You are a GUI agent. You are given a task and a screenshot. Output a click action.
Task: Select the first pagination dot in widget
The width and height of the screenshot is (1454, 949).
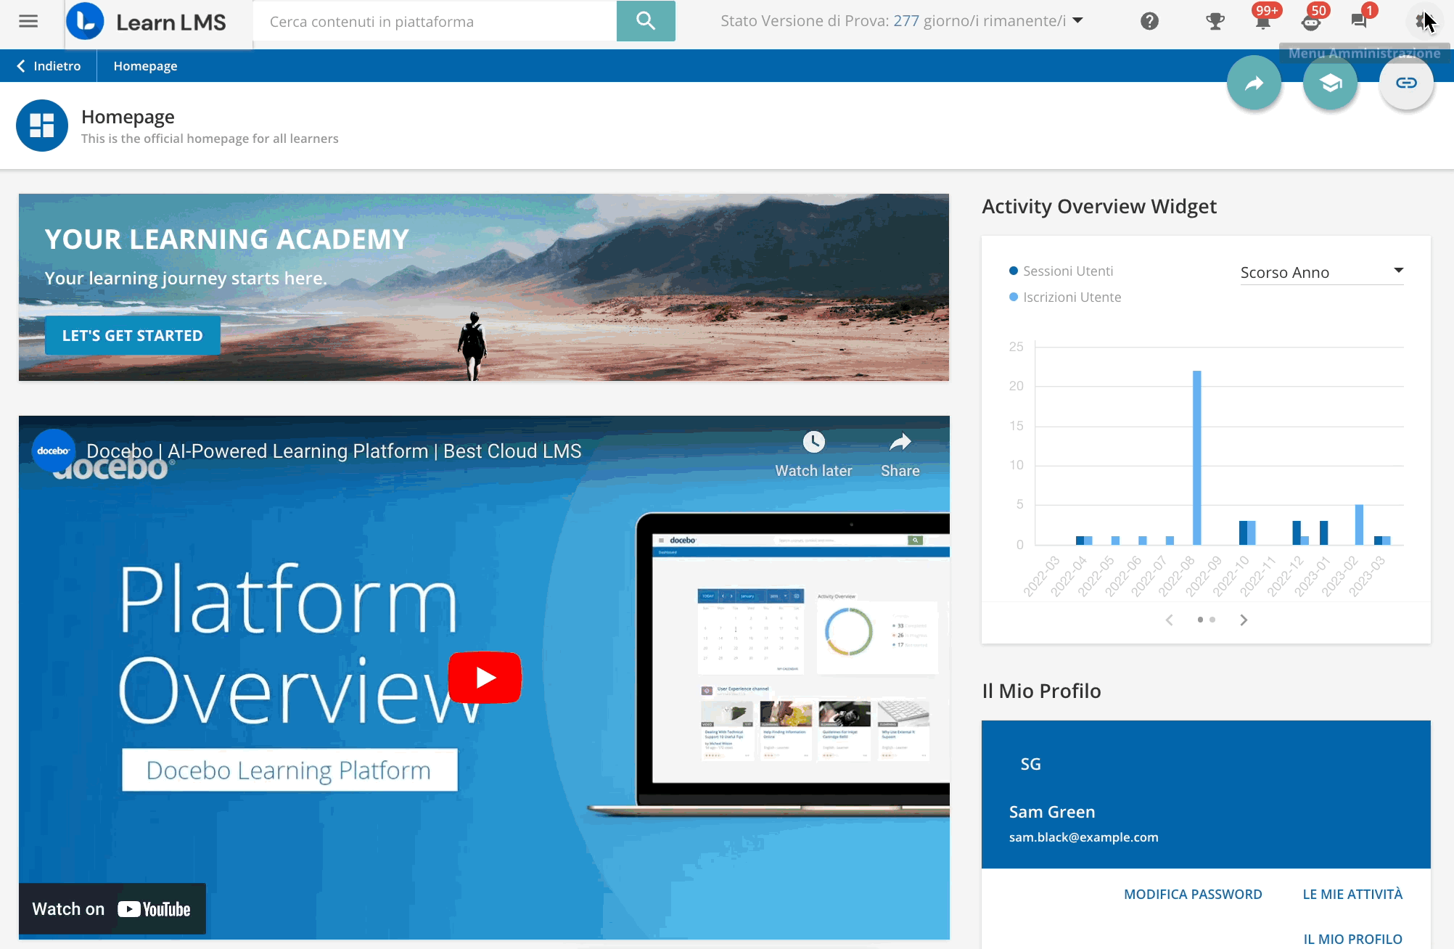pyautogui.click(x=1200, y=620)
